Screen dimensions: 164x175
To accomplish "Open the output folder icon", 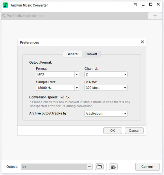I will click(x=99, y=167).
